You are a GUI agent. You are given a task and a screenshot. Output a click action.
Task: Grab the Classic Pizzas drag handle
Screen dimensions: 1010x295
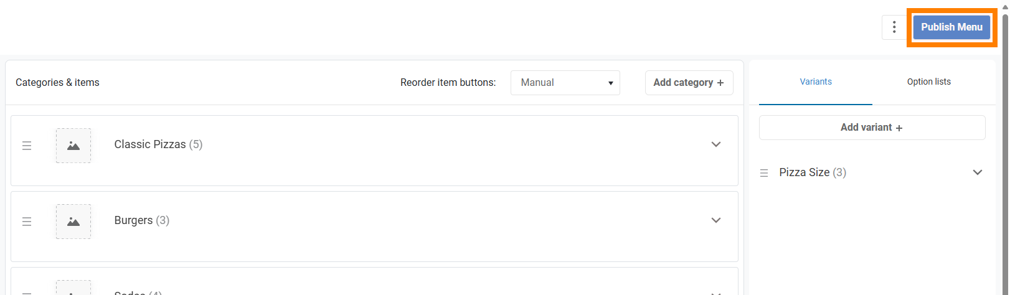click(x=27, y=146)
